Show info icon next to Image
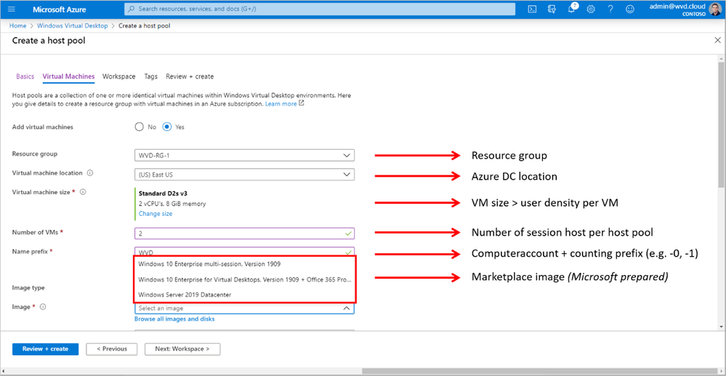The image size is (726, 376). pyautogui.click(x=43, y=307)
